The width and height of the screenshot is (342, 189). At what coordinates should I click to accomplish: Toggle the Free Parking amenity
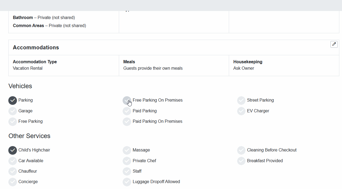(12, 121)
